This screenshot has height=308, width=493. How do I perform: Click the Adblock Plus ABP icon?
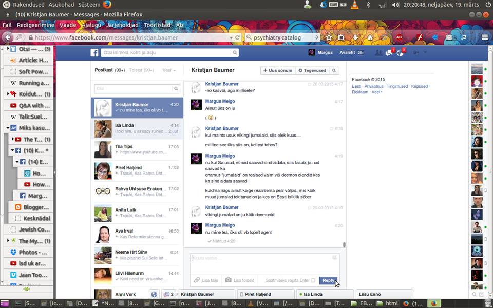(399, 37)
